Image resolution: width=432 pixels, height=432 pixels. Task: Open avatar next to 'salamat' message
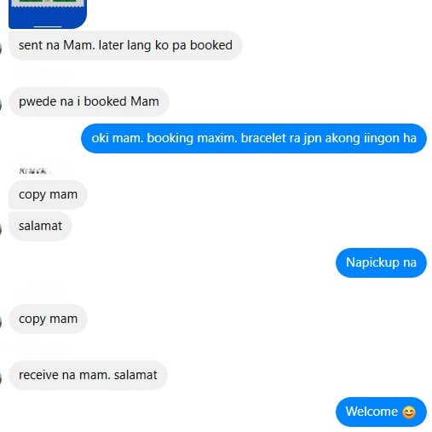coord(1,229)
